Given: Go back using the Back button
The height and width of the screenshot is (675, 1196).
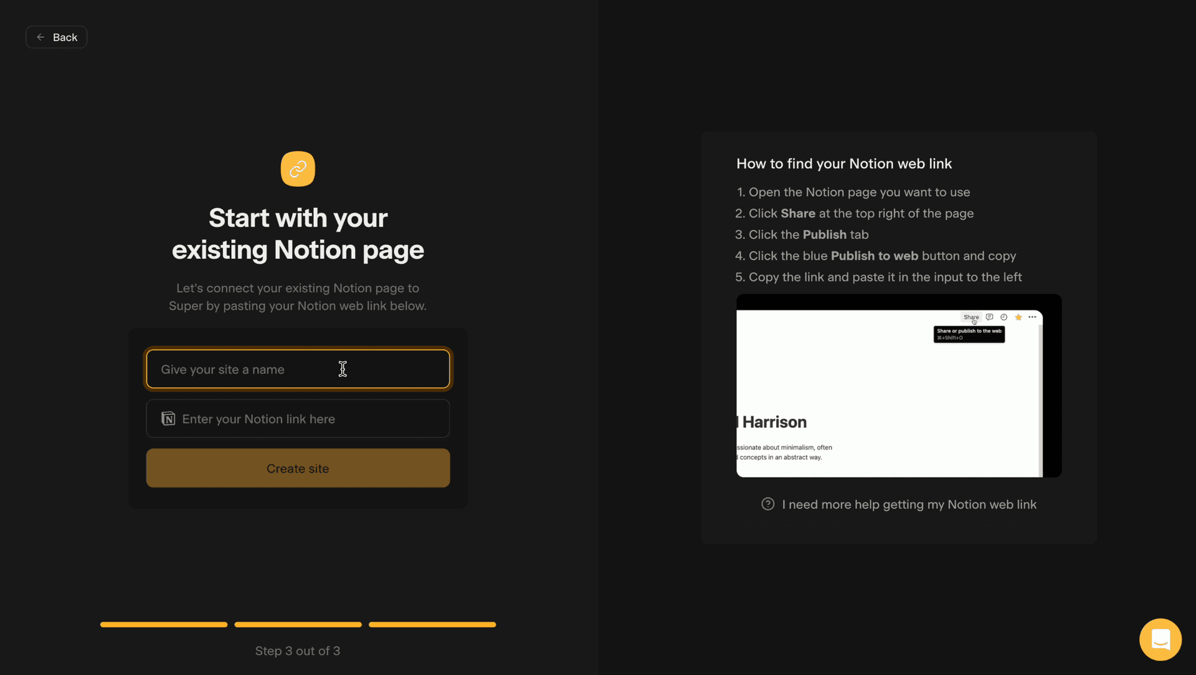Looking at the screenshot, I should coord(57,37).
